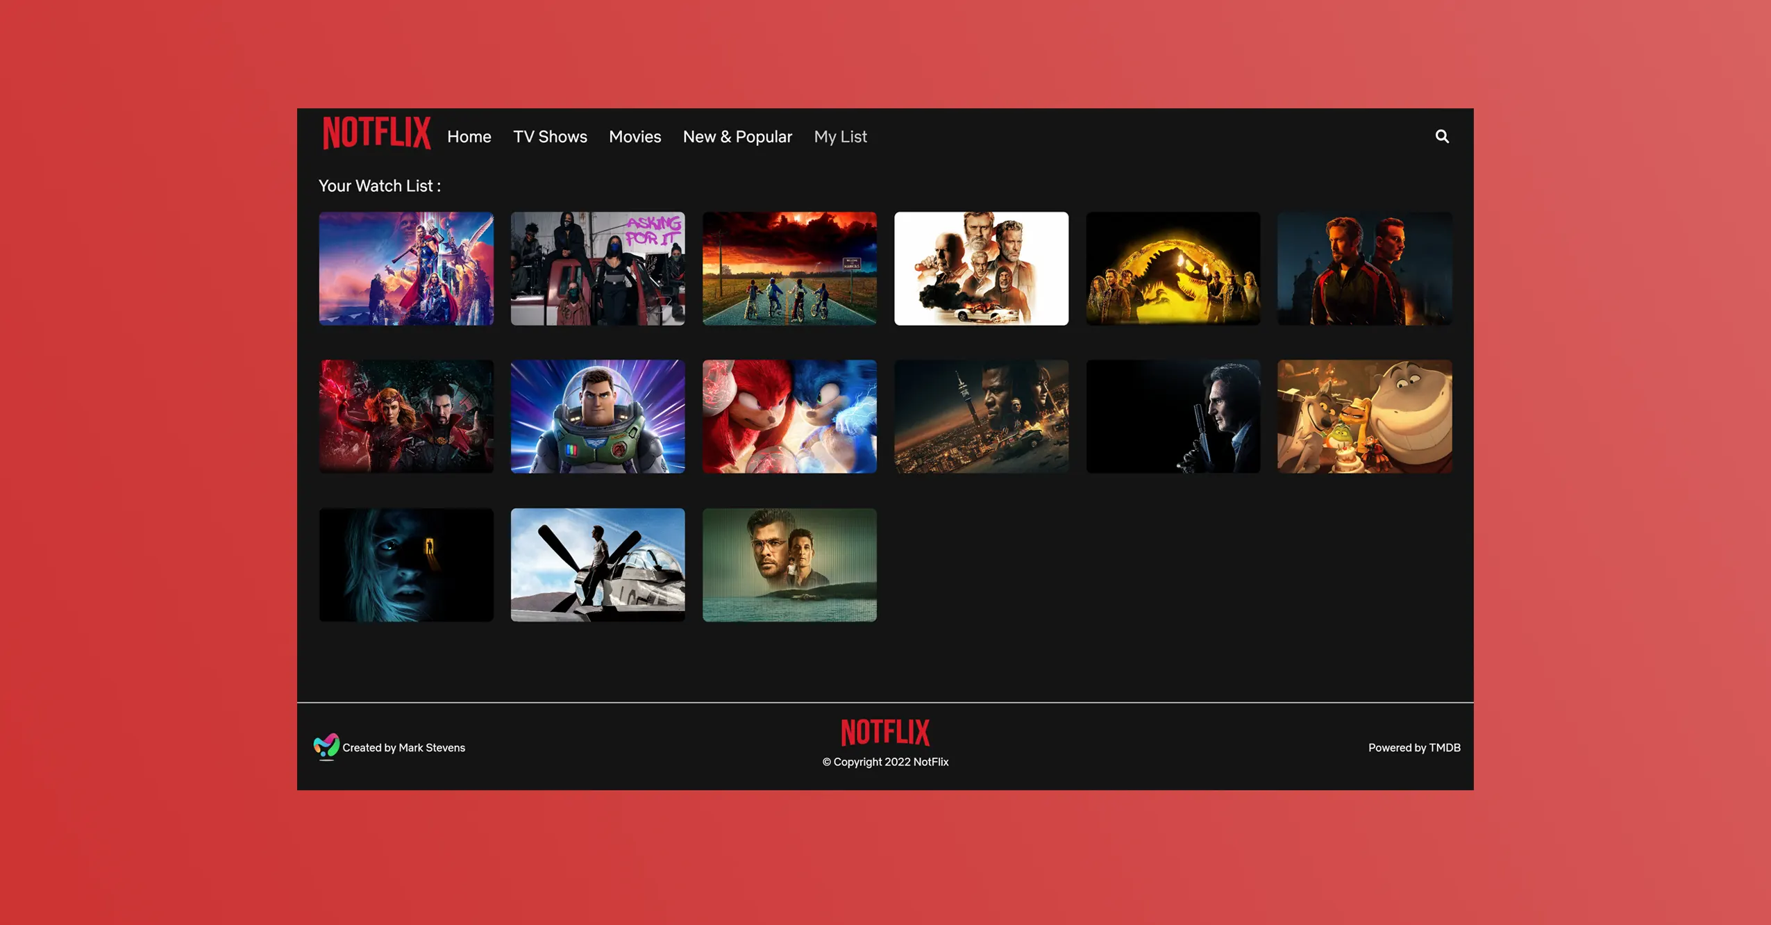Open the Stranger Things bikes thumbnail
The height and width of the screenshot is (925, 1771).
point(789,269)
